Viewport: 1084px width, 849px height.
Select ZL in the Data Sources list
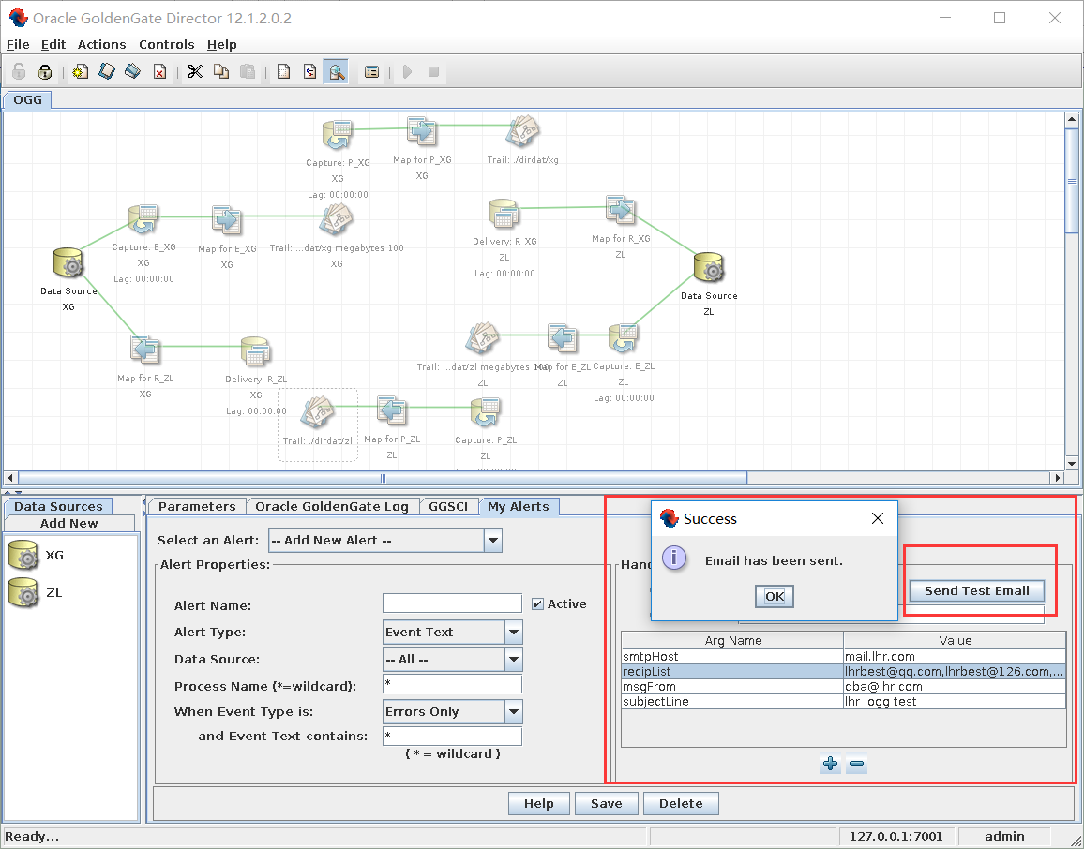click(36, 593)
